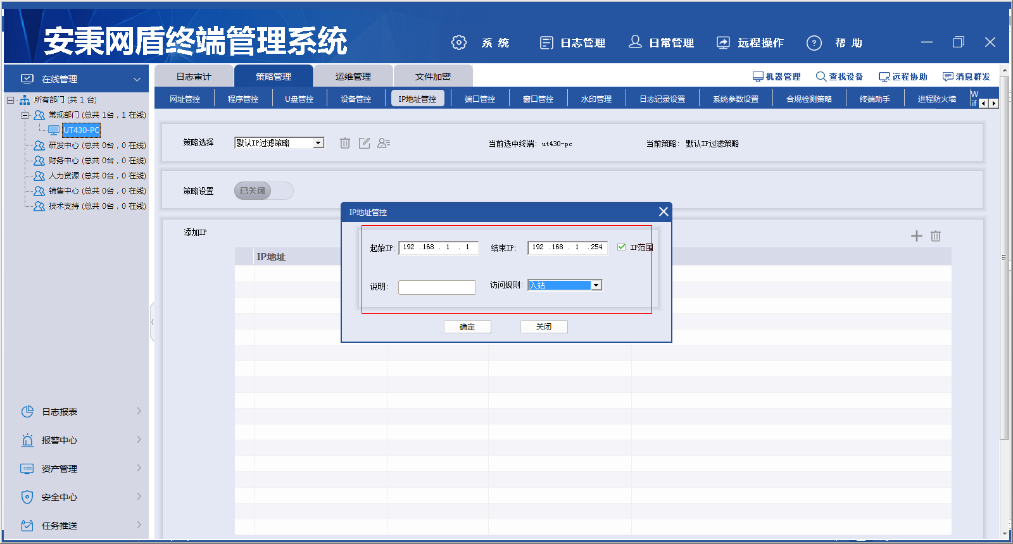Toggle the IP范围 checkbox

(622, 247)
